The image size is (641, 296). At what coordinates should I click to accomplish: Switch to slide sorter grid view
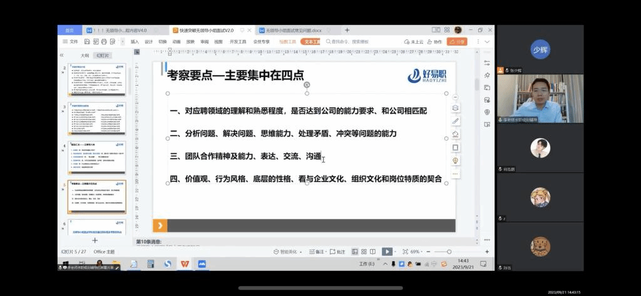pos(364,252)
